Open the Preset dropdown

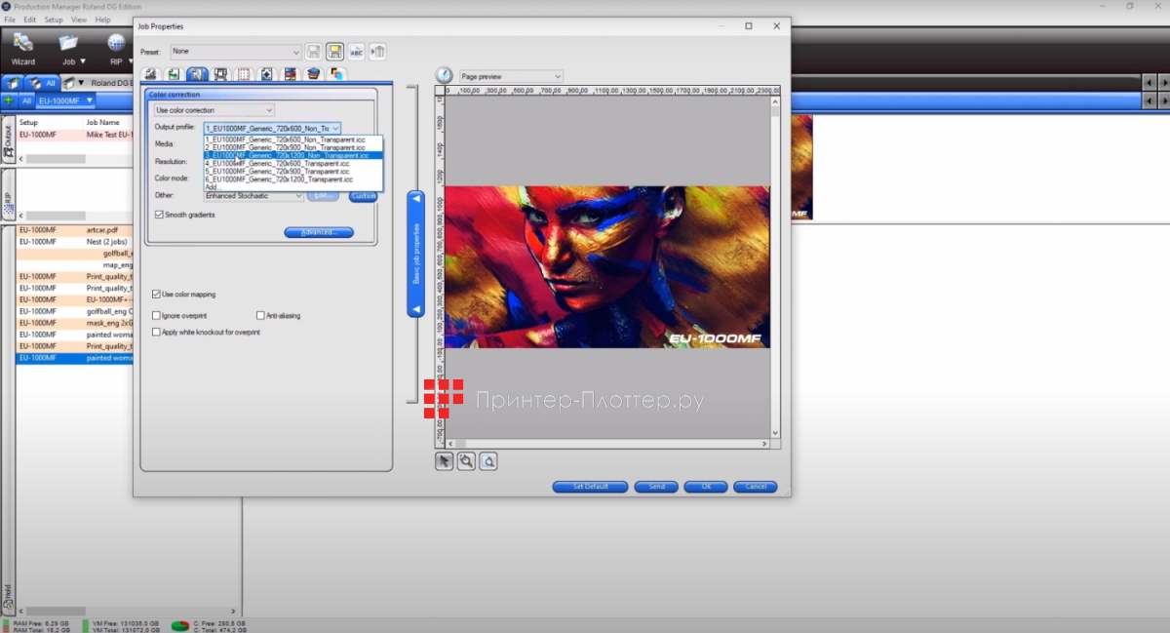pos(236,52)
